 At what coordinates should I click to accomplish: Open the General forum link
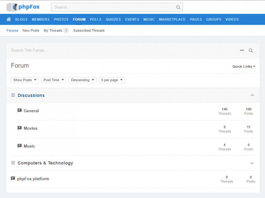coord(31,111)
